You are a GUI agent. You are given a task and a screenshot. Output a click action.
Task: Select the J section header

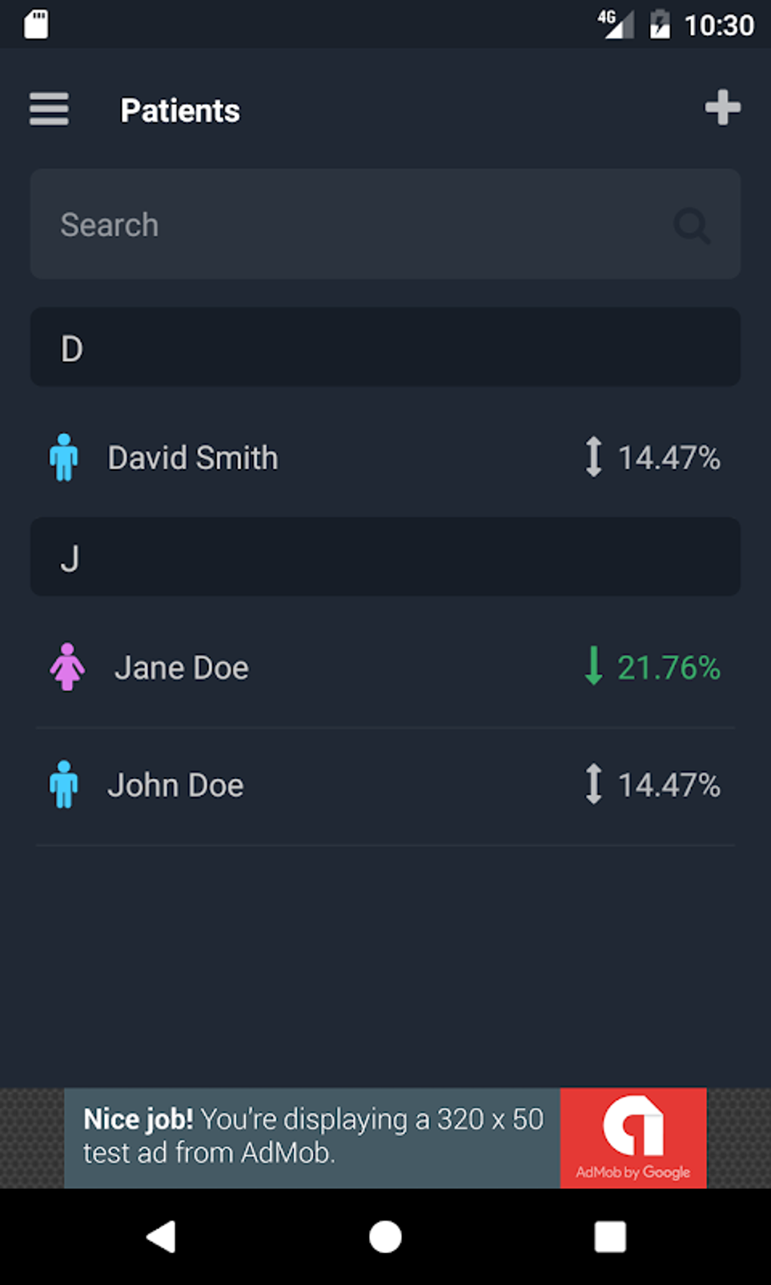pos(385,558)
